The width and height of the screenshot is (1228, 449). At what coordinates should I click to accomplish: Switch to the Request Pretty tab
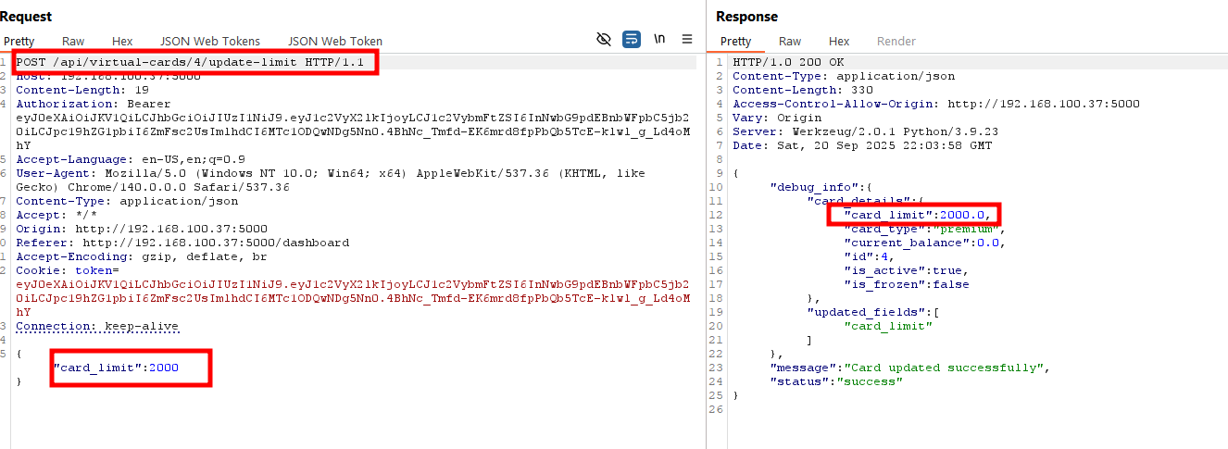pos(19,41)
